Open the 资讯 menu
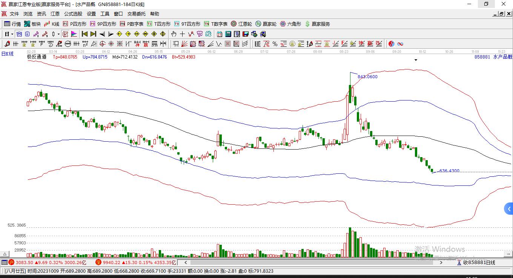This screenshot has width=513, height=278. click(41, 14)
